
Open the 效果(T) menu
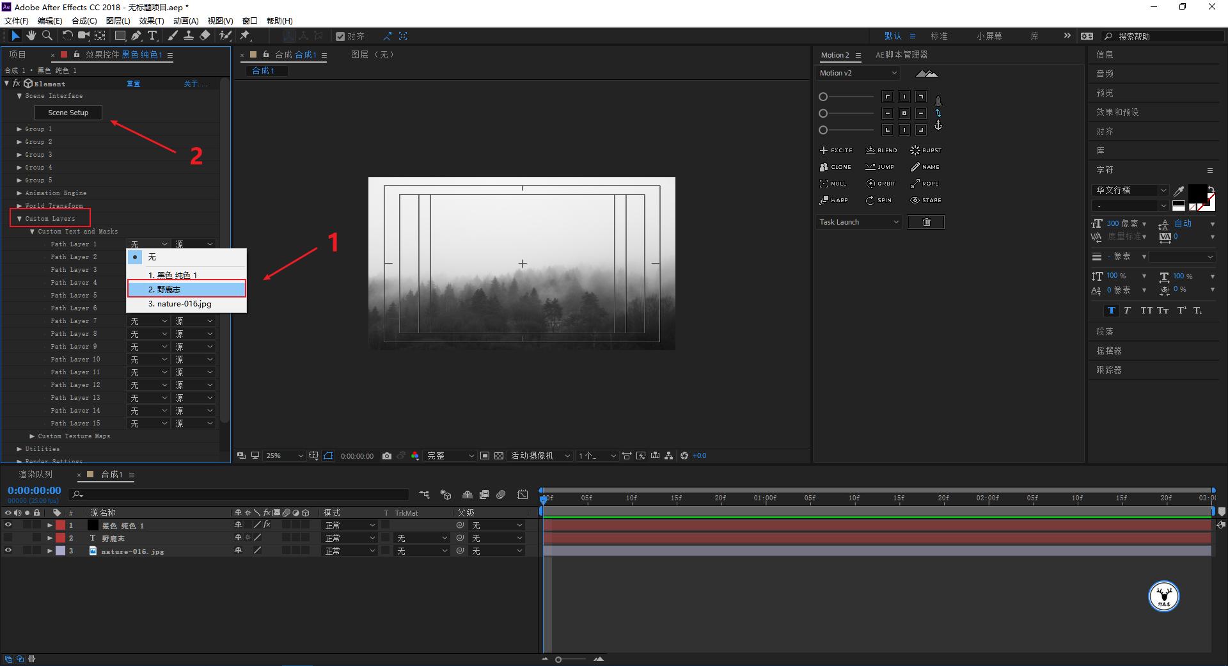[152, 21]
